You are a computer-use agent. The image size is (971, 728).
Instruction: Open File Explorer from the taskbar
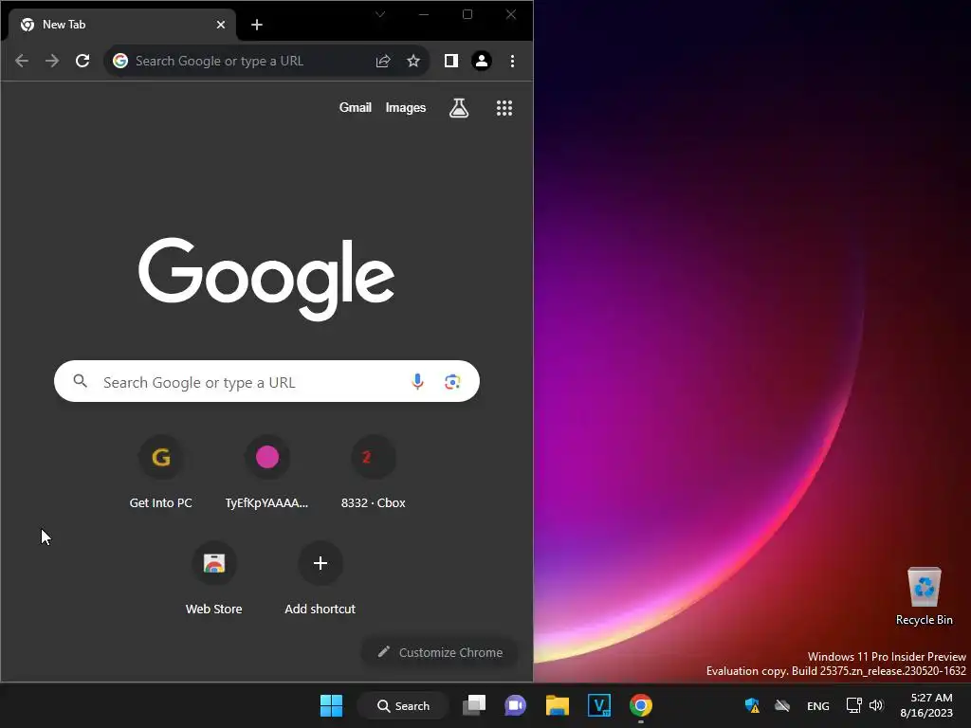point(558,705)
